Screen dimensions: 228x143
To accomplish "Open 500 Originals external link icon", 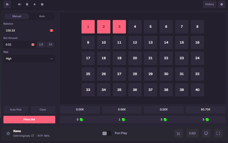I will pyautogui.click(x=33, y=136).
